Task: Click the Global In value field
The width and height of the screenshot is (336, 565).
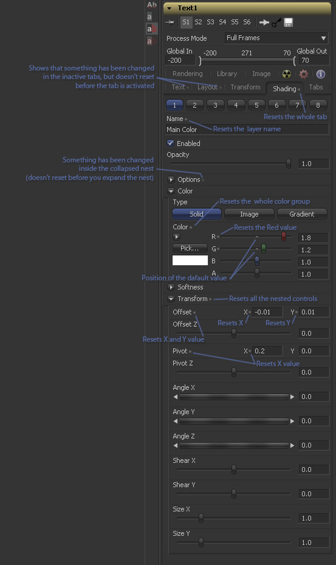Action: [180, 60]
